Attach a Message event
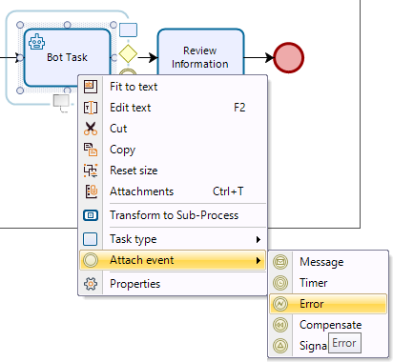The image size is (393, 362). pos(328,262)
